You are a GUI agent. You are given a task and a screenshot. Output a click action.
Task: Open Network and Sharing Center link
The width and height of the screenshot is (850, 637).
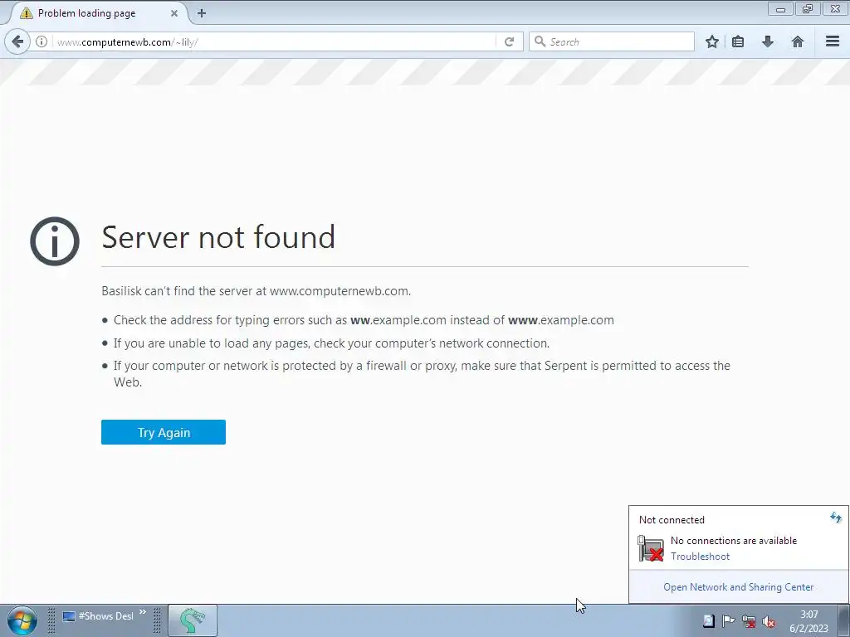(738, 587)
